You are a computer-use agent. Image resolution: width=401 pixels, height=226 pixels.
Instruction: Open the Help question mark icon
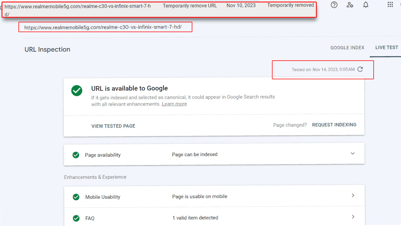[334, 5]
